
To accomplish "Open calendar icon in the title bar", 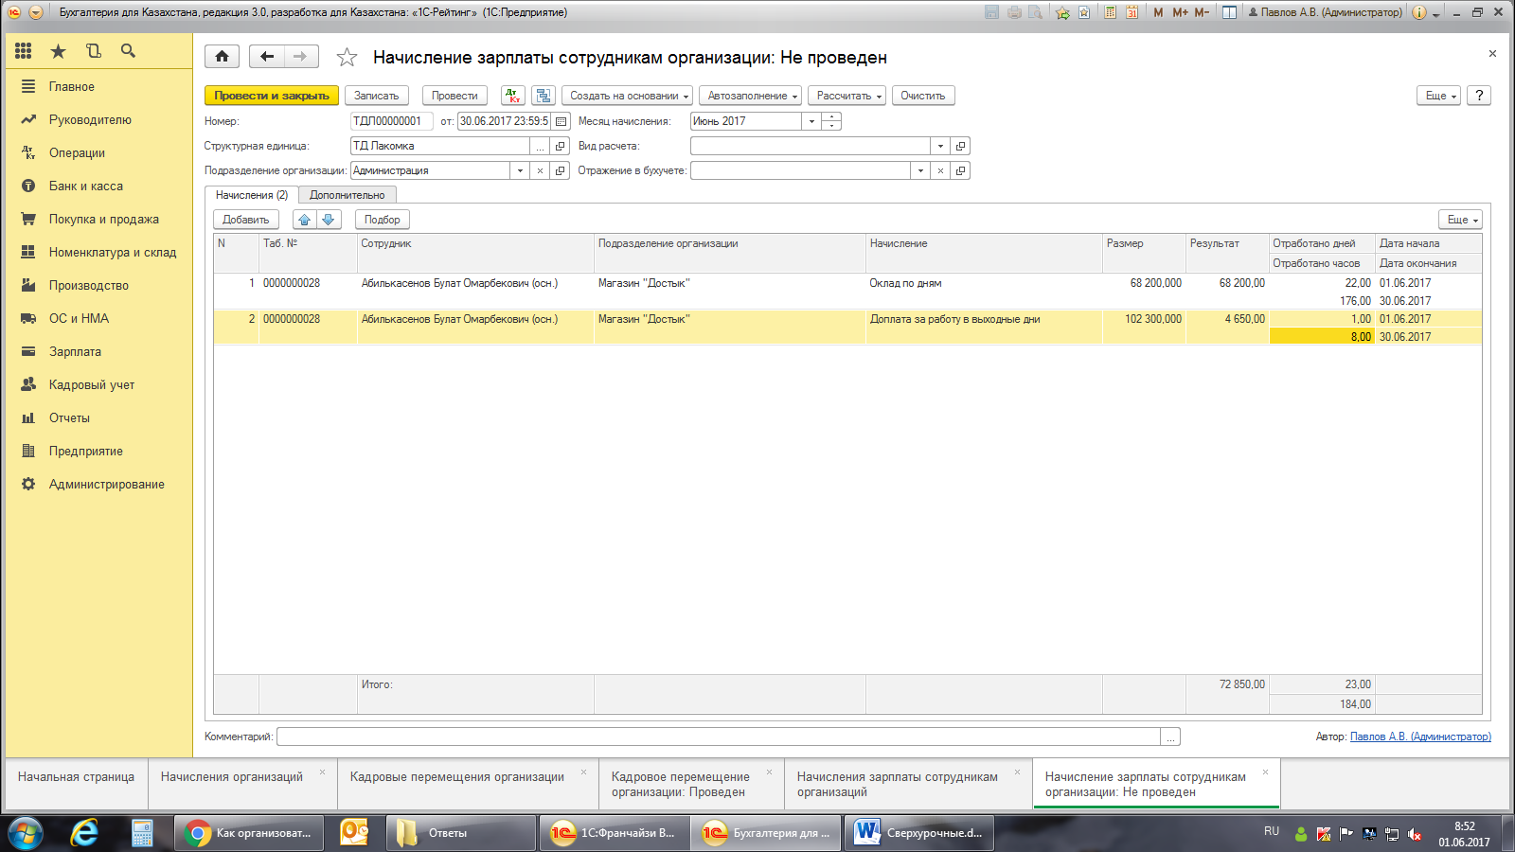I will (1132, 12).
